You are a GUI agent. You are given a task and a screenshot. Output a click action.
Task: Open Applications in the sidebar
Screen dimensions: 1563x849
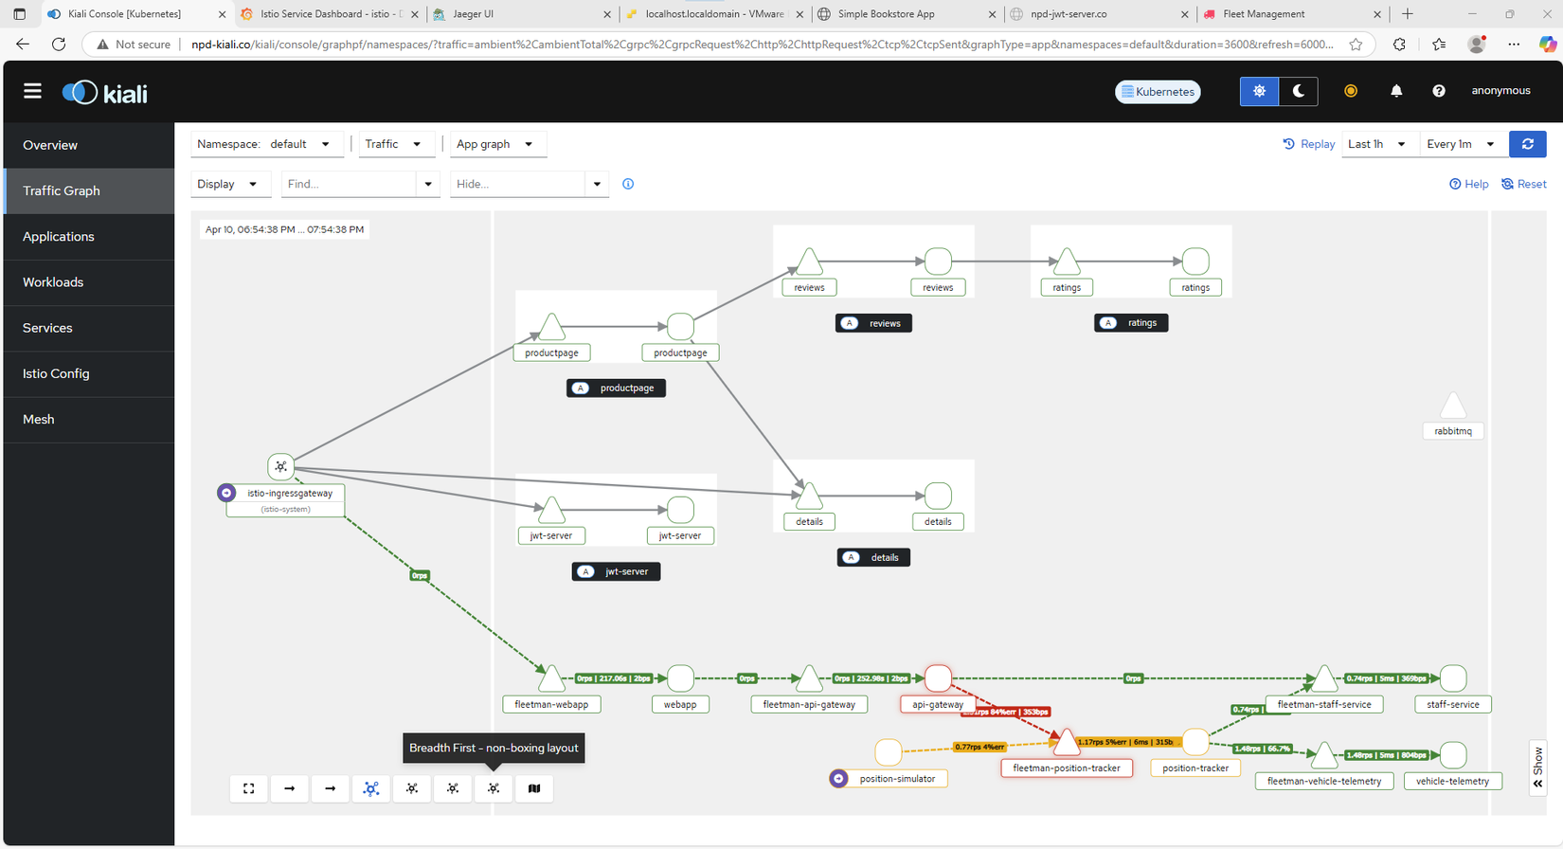[89, 237]
